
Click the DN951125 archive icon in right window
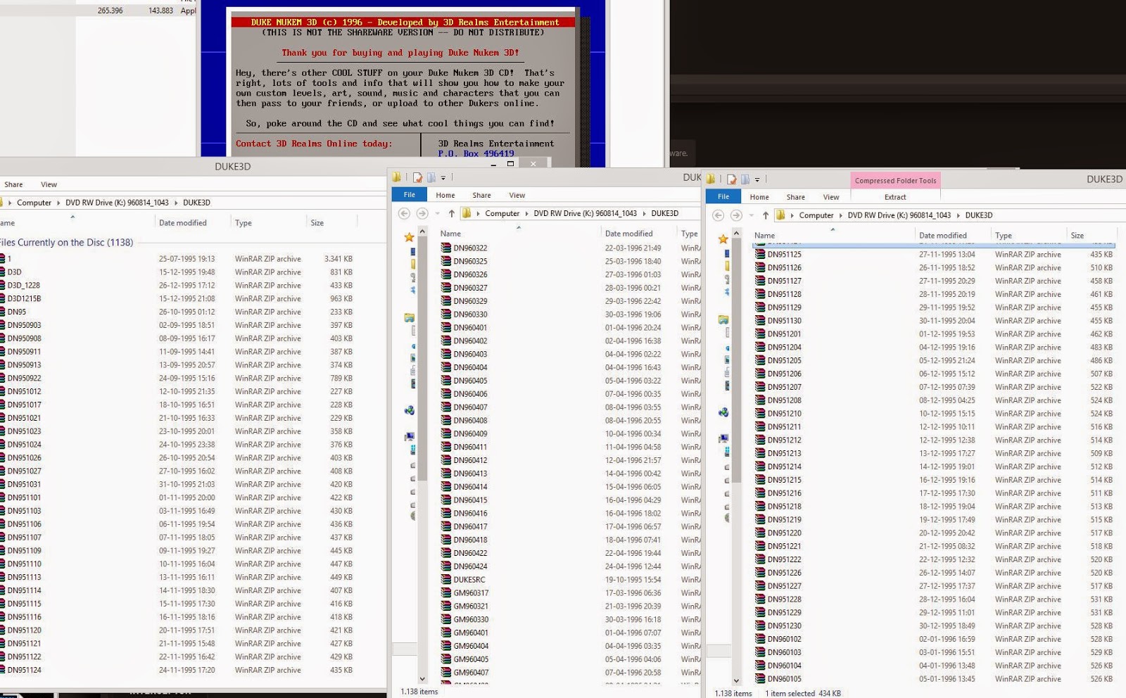(759, 254)
